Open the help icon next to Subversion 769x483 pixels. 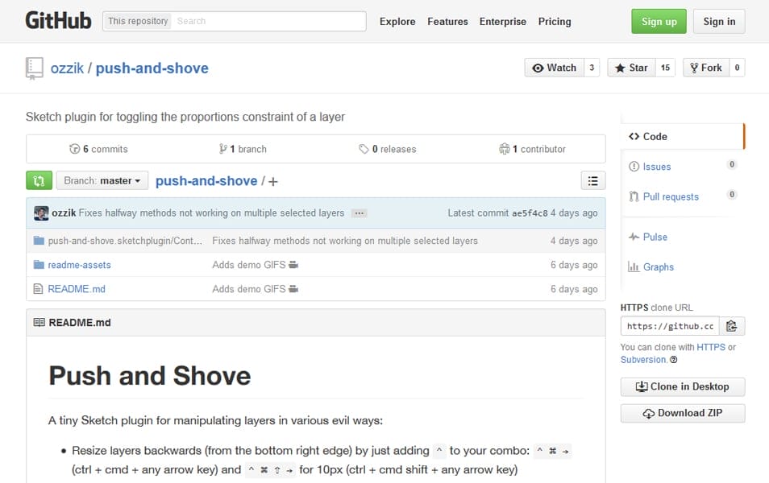coord(674,361)
